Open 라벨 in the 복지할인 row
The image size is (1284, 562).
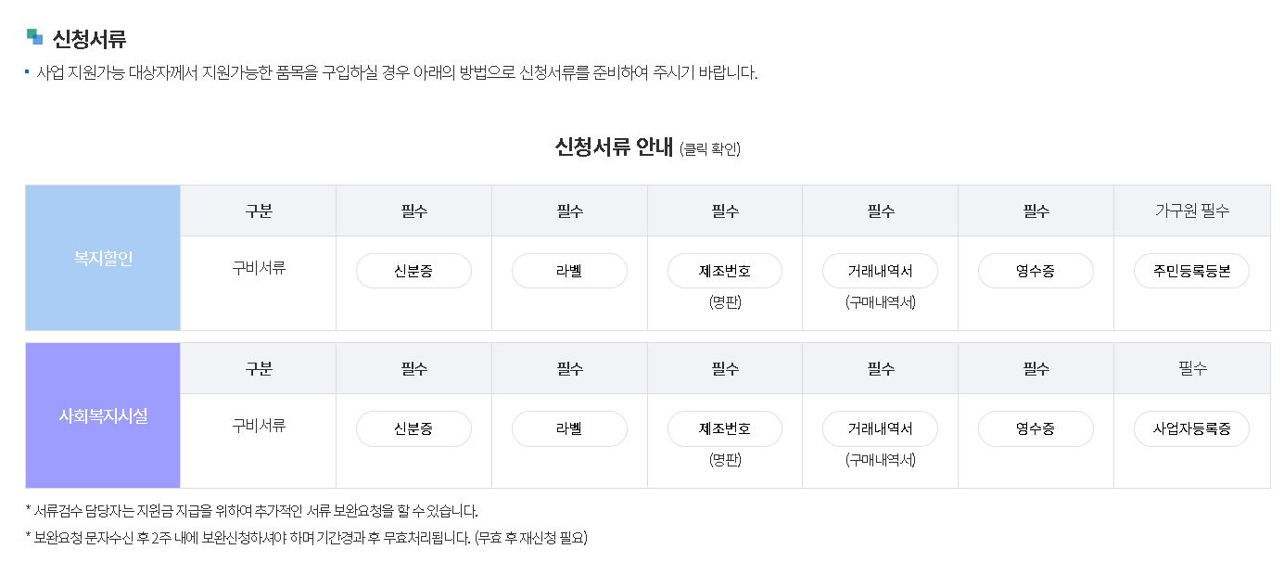point(569,271)
